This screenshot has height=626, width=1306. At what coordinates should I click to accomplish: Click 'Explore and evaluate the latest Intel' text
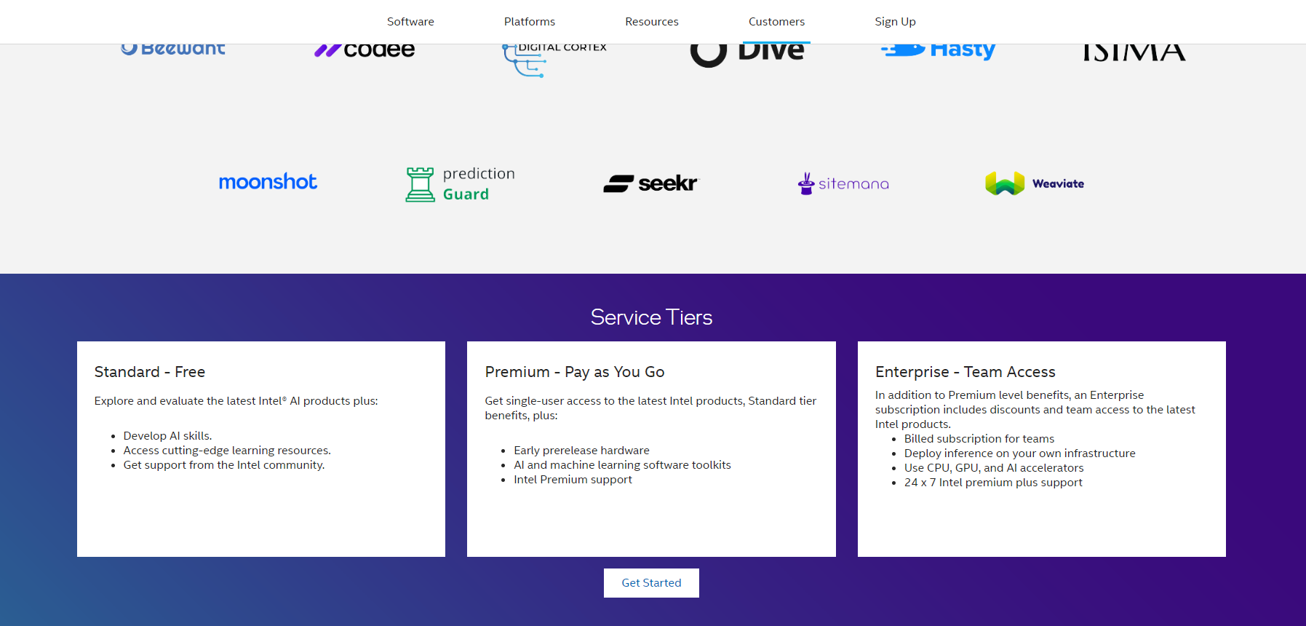click(236, 401)
